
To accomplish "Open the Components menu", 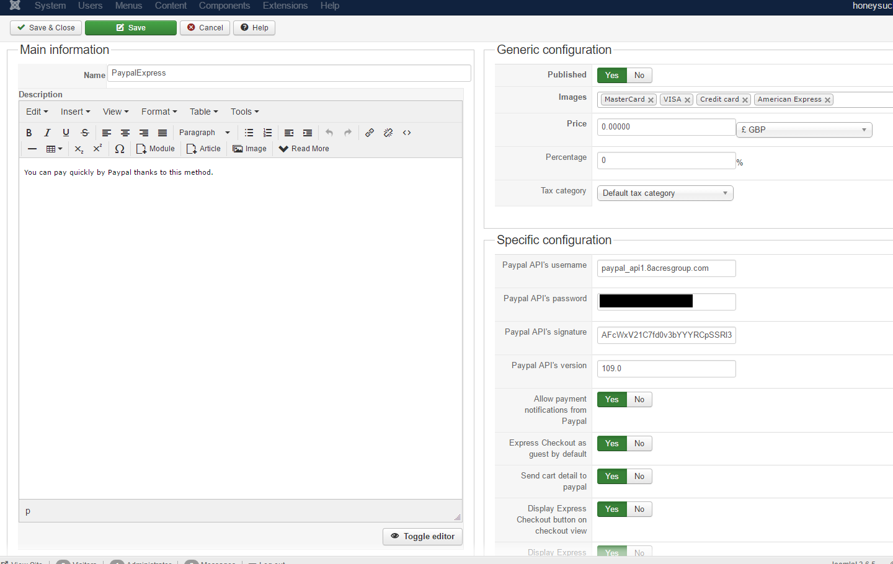I will pyautogui.click(x=224, y=6).
